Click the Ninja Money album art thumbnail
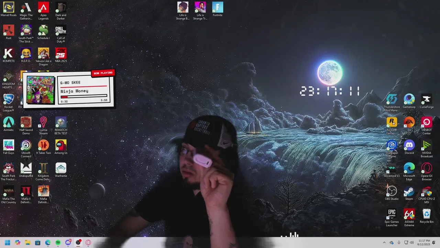 (41, 90)
